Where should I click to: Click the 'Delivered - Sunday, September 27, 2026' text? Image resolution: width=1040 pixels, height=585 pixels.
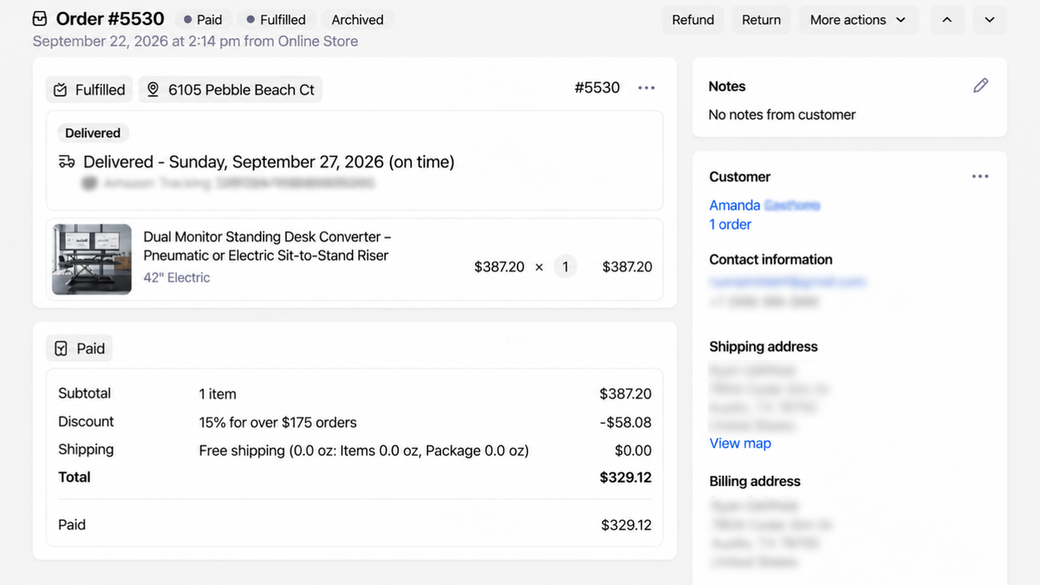coord(269,162)
